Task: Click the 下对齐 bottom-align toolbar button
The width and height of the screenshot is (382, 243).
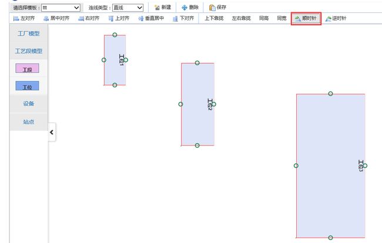Action: click(x=183, y=18)
